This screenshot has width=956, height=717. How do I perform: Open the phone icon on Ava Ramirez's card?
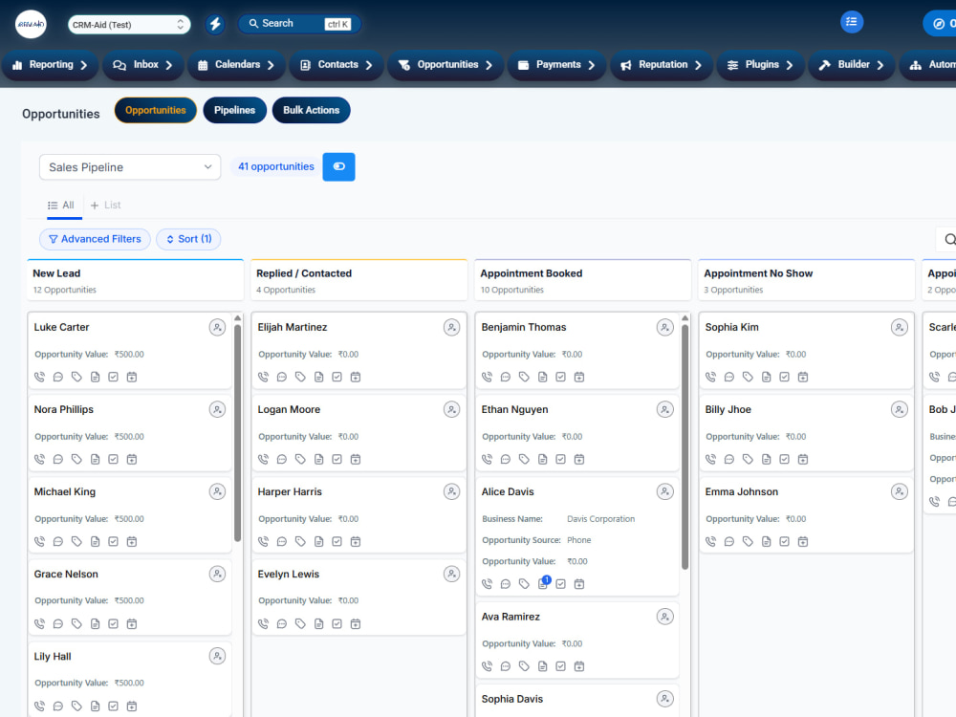click(488, 666)
